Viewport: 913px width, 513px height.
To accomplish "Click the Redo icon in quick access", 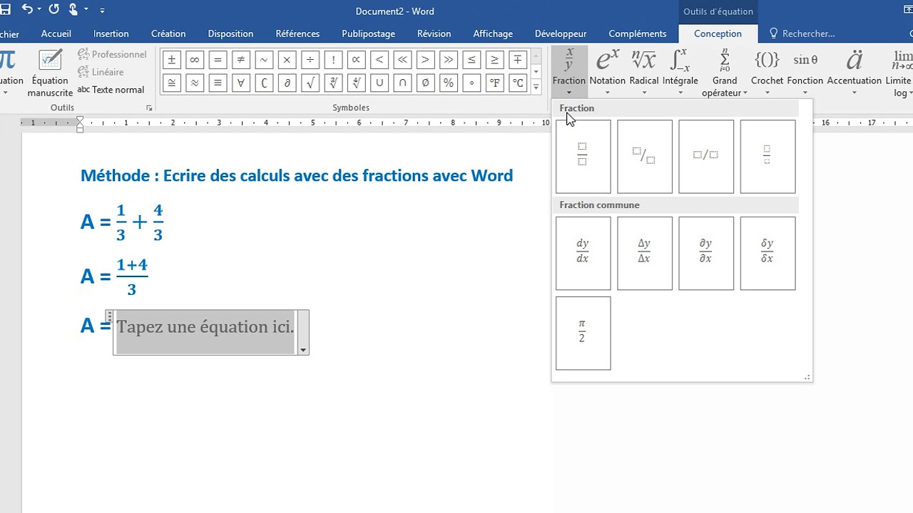I will (x=53, y=10).
